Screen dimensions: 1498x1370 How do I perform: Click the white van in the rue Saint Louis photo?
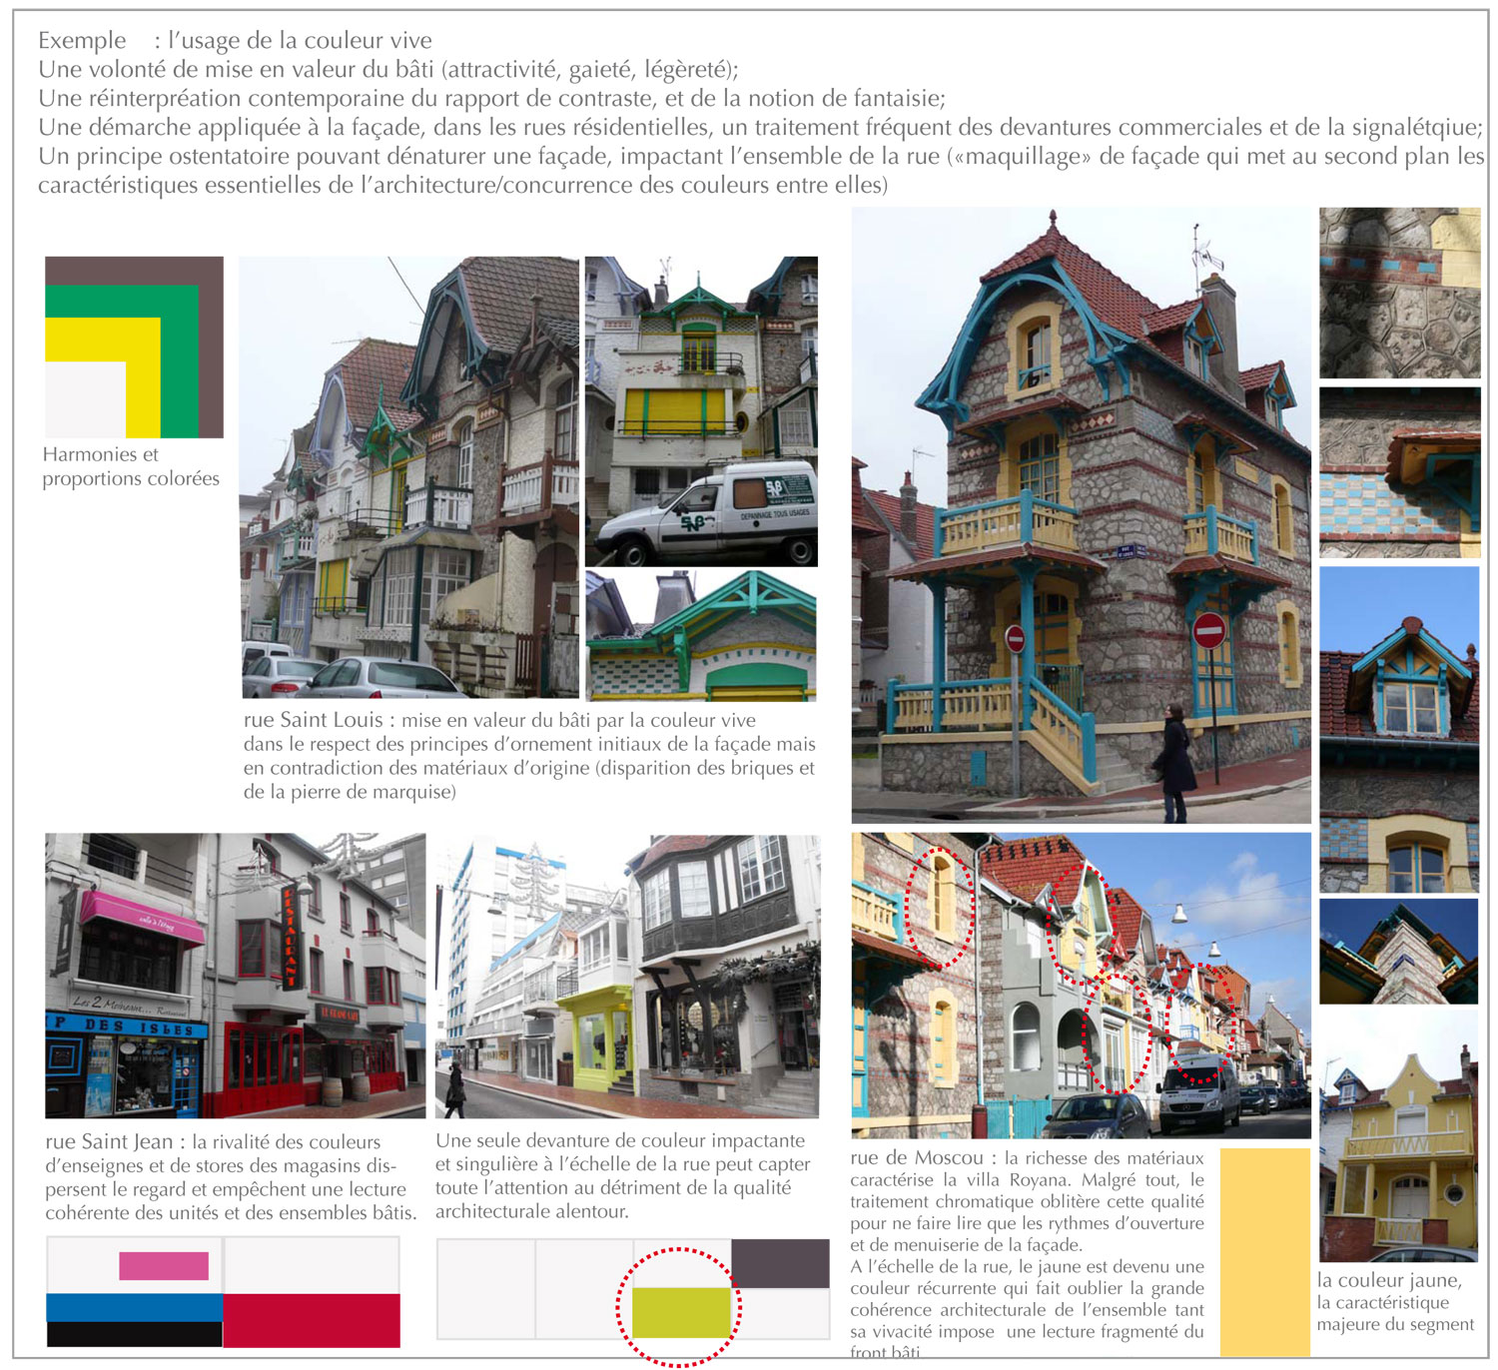click(704, 512)
